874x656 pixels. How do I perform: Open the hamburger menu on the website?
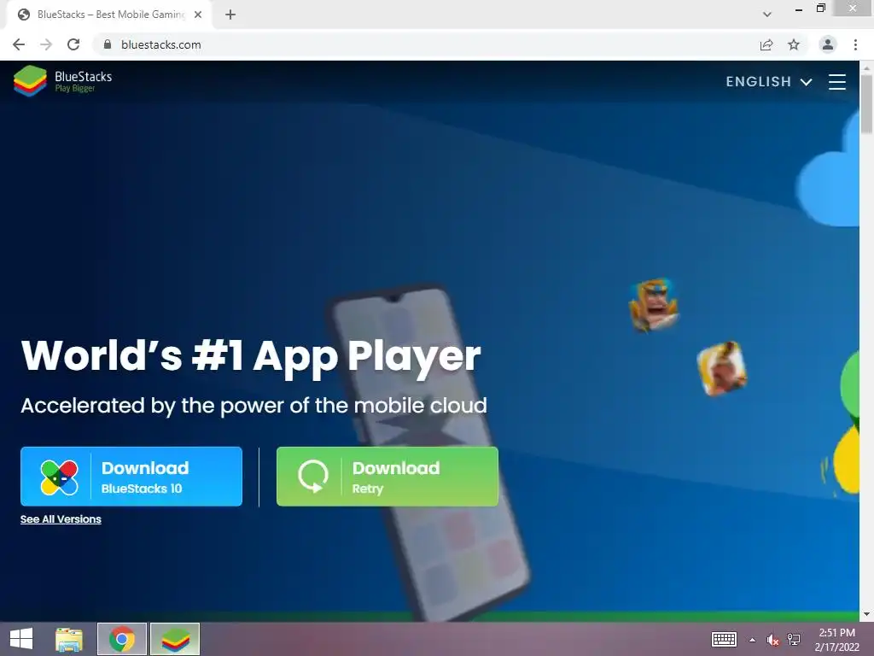point(836,81)
